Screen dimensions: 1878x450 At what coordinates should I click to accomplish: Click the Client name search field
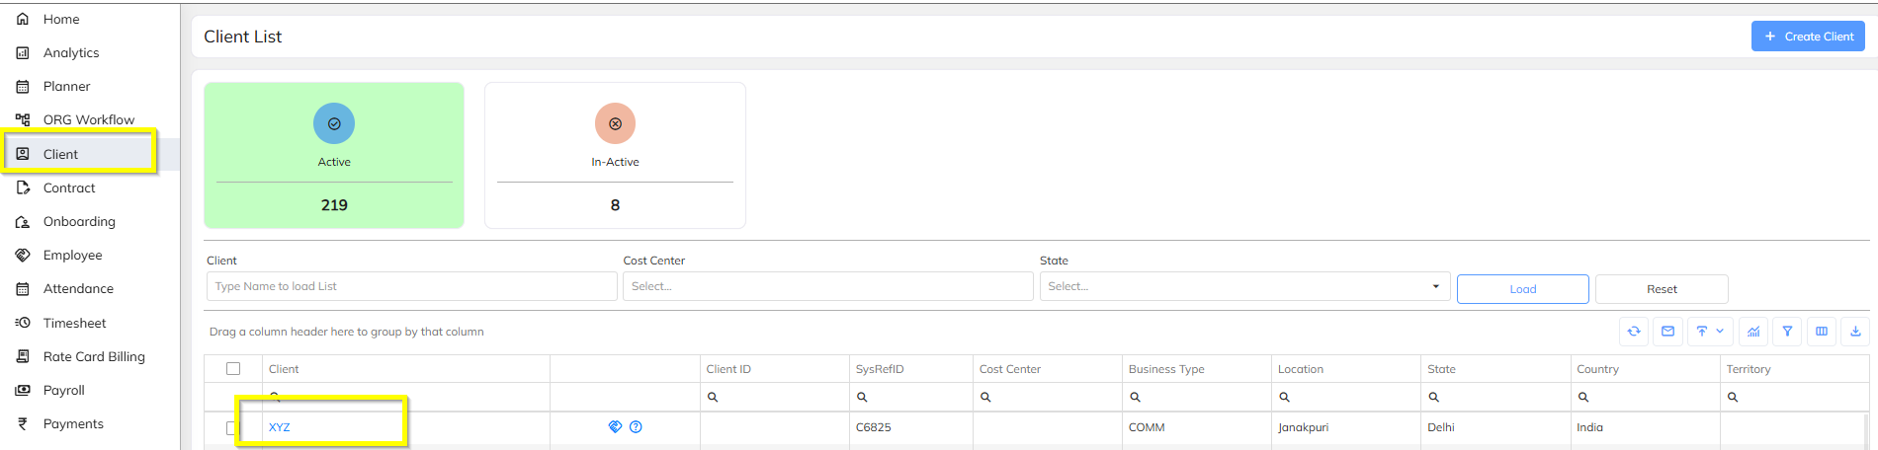tap(411, 286)
